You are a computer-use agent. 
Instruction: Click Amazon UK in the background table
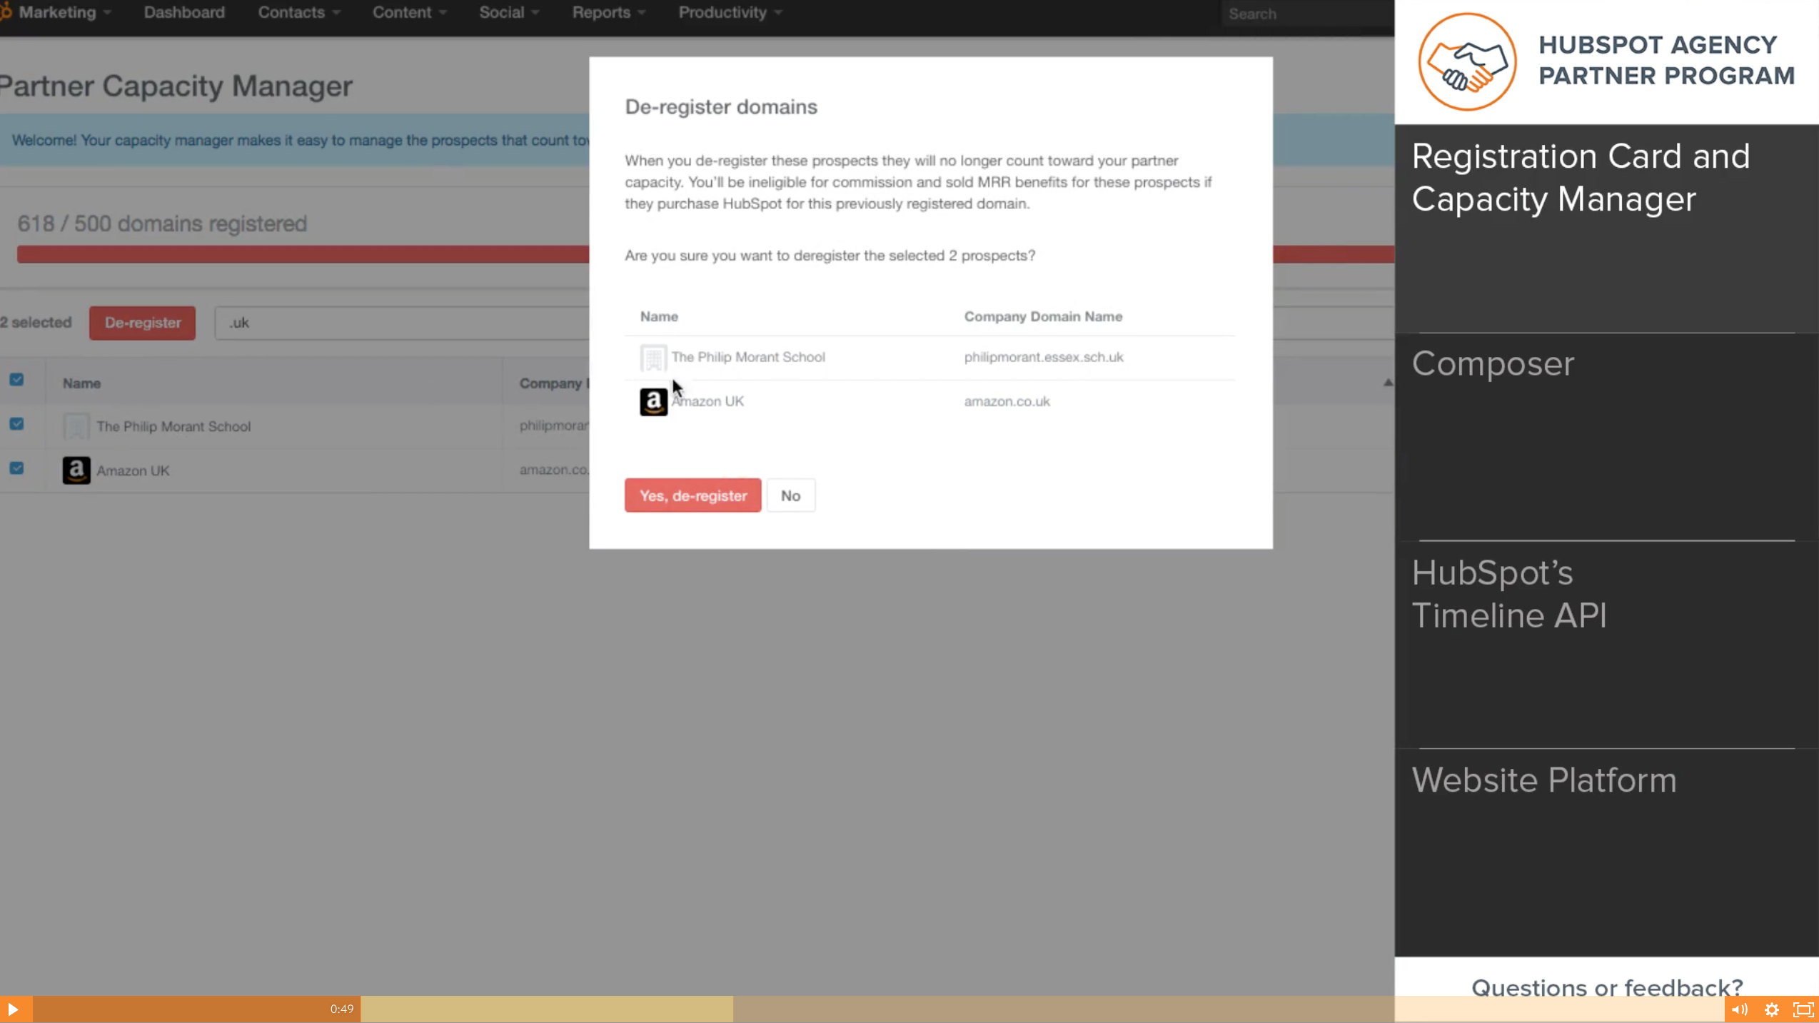point(133,470)
